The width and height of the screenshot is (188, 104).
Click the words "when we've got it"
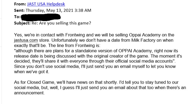pyautogui.click(x=32, y=72)
